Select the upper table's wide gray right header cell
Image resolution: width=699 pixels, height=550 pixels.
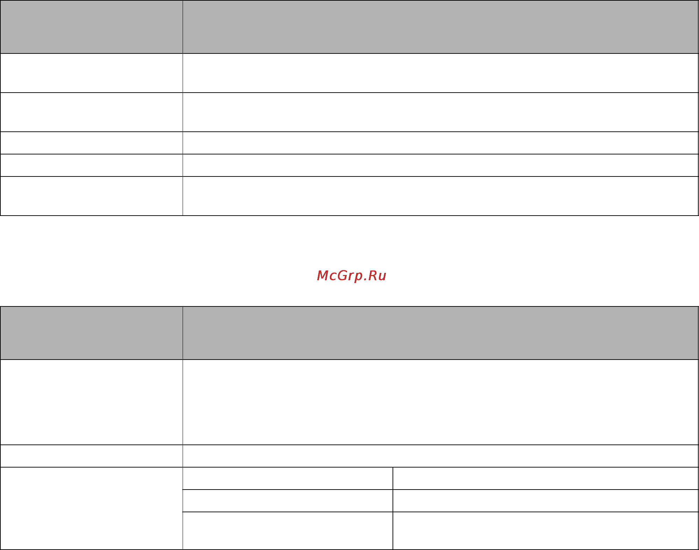click(440, 27)
